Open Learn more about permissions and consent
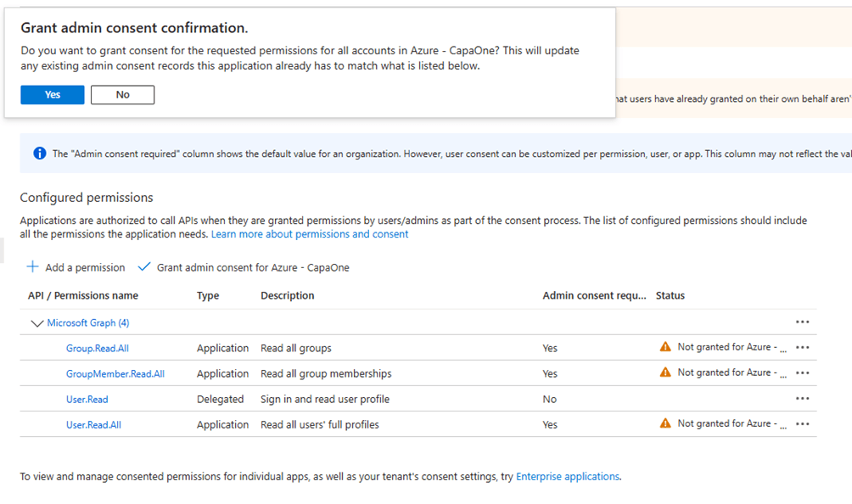 310,234
